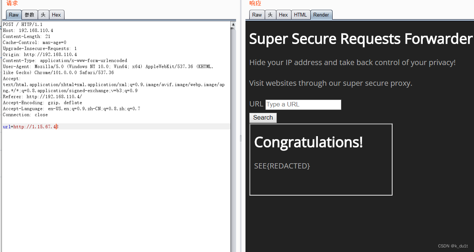Click the 'Upgrade-Insecure-Requests: 1' header

[40, 49]
